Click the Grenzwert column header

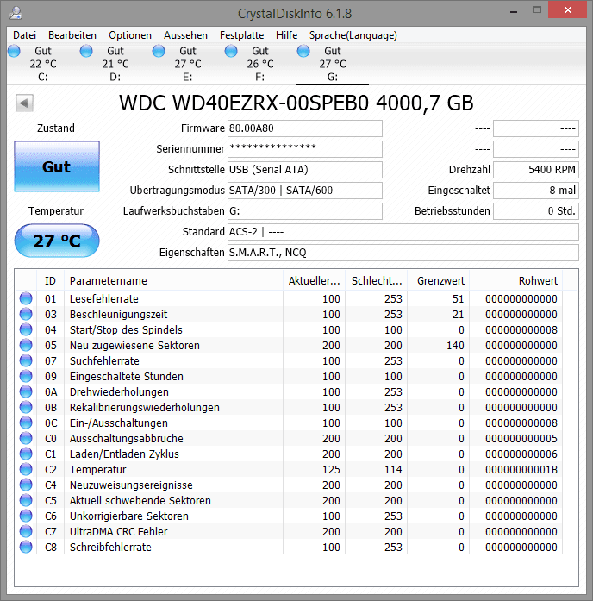(x=439, y=281)
